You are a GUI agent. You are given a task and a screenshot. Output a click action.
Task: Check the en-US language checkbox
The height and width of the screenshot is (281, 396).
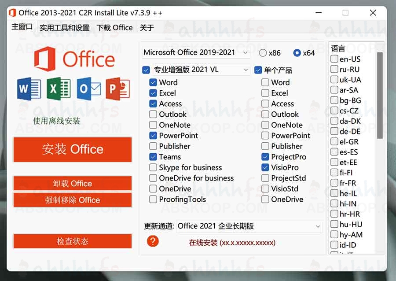334,59
